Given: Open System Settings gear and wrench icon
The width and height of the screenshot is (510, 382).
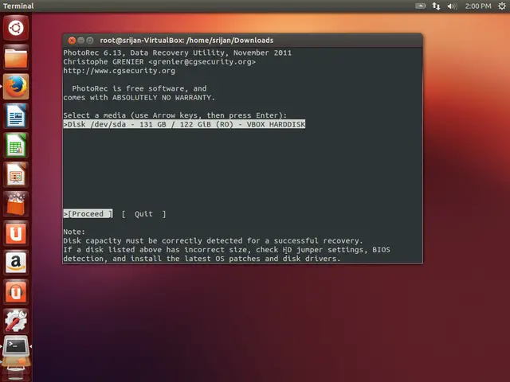Looking at the screenshot, I should pos(16,321).
